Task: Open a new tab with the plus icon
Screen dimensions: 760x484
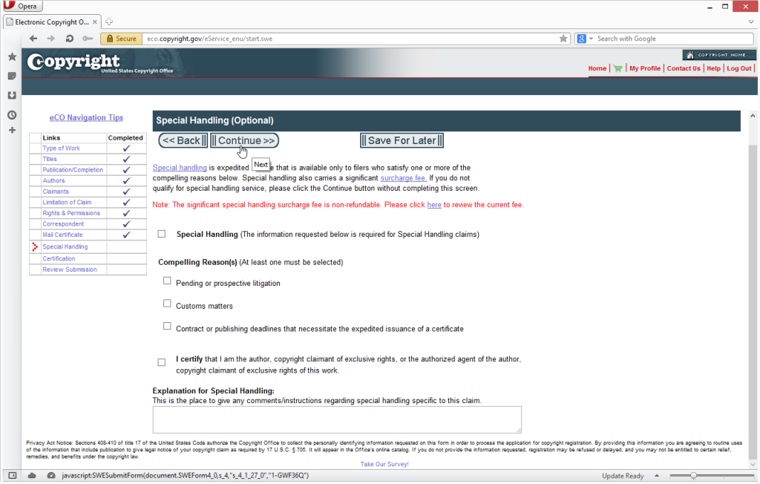Action: 109,22
